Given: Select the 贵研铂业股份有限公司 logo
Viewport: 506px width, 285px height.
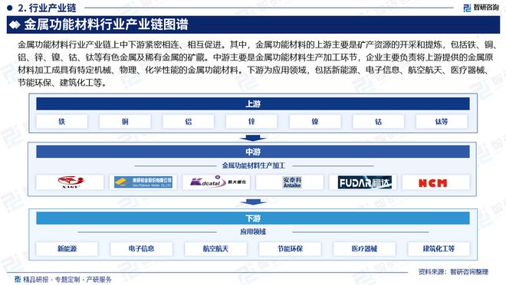Looking at the screenshot, I should [x=143, y=182].
